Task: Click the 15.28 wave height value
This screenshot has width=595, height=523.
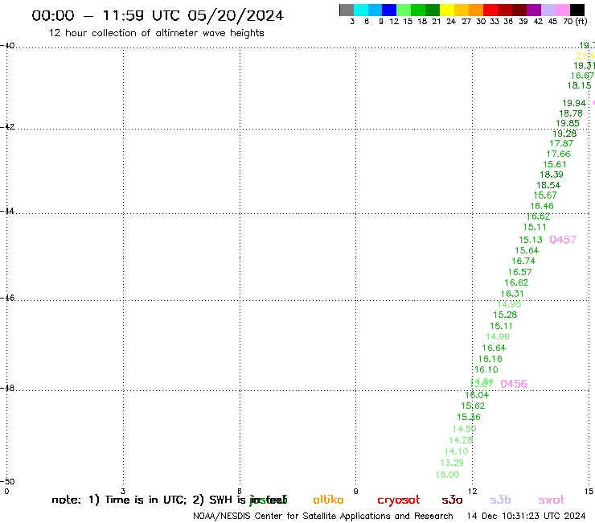Action: 505,315
